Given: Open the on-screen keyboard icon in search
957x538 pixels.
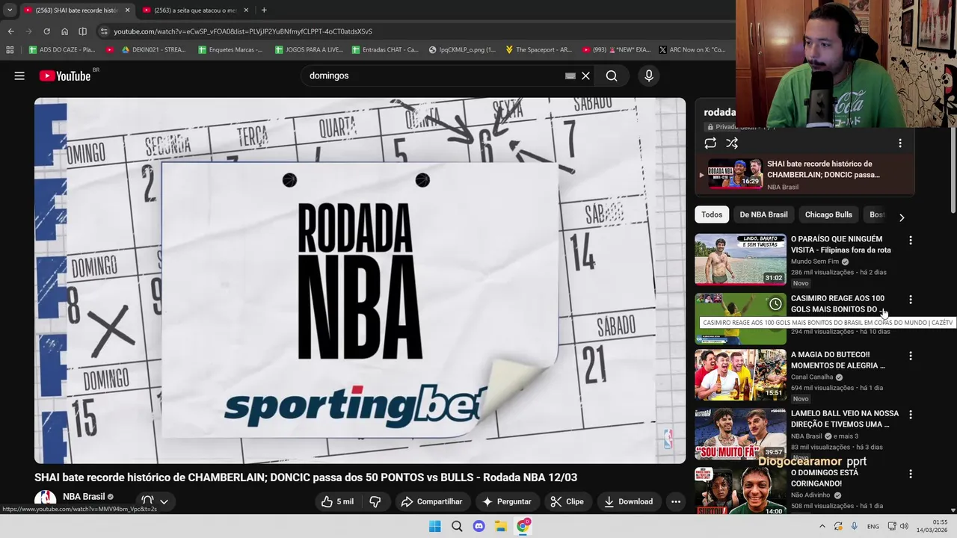Looking at the screenshot, I should [x=570, y=75].
